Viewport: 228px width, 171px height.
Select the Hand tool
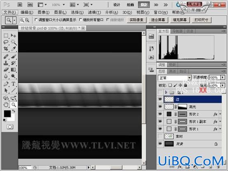coord(6,105)
